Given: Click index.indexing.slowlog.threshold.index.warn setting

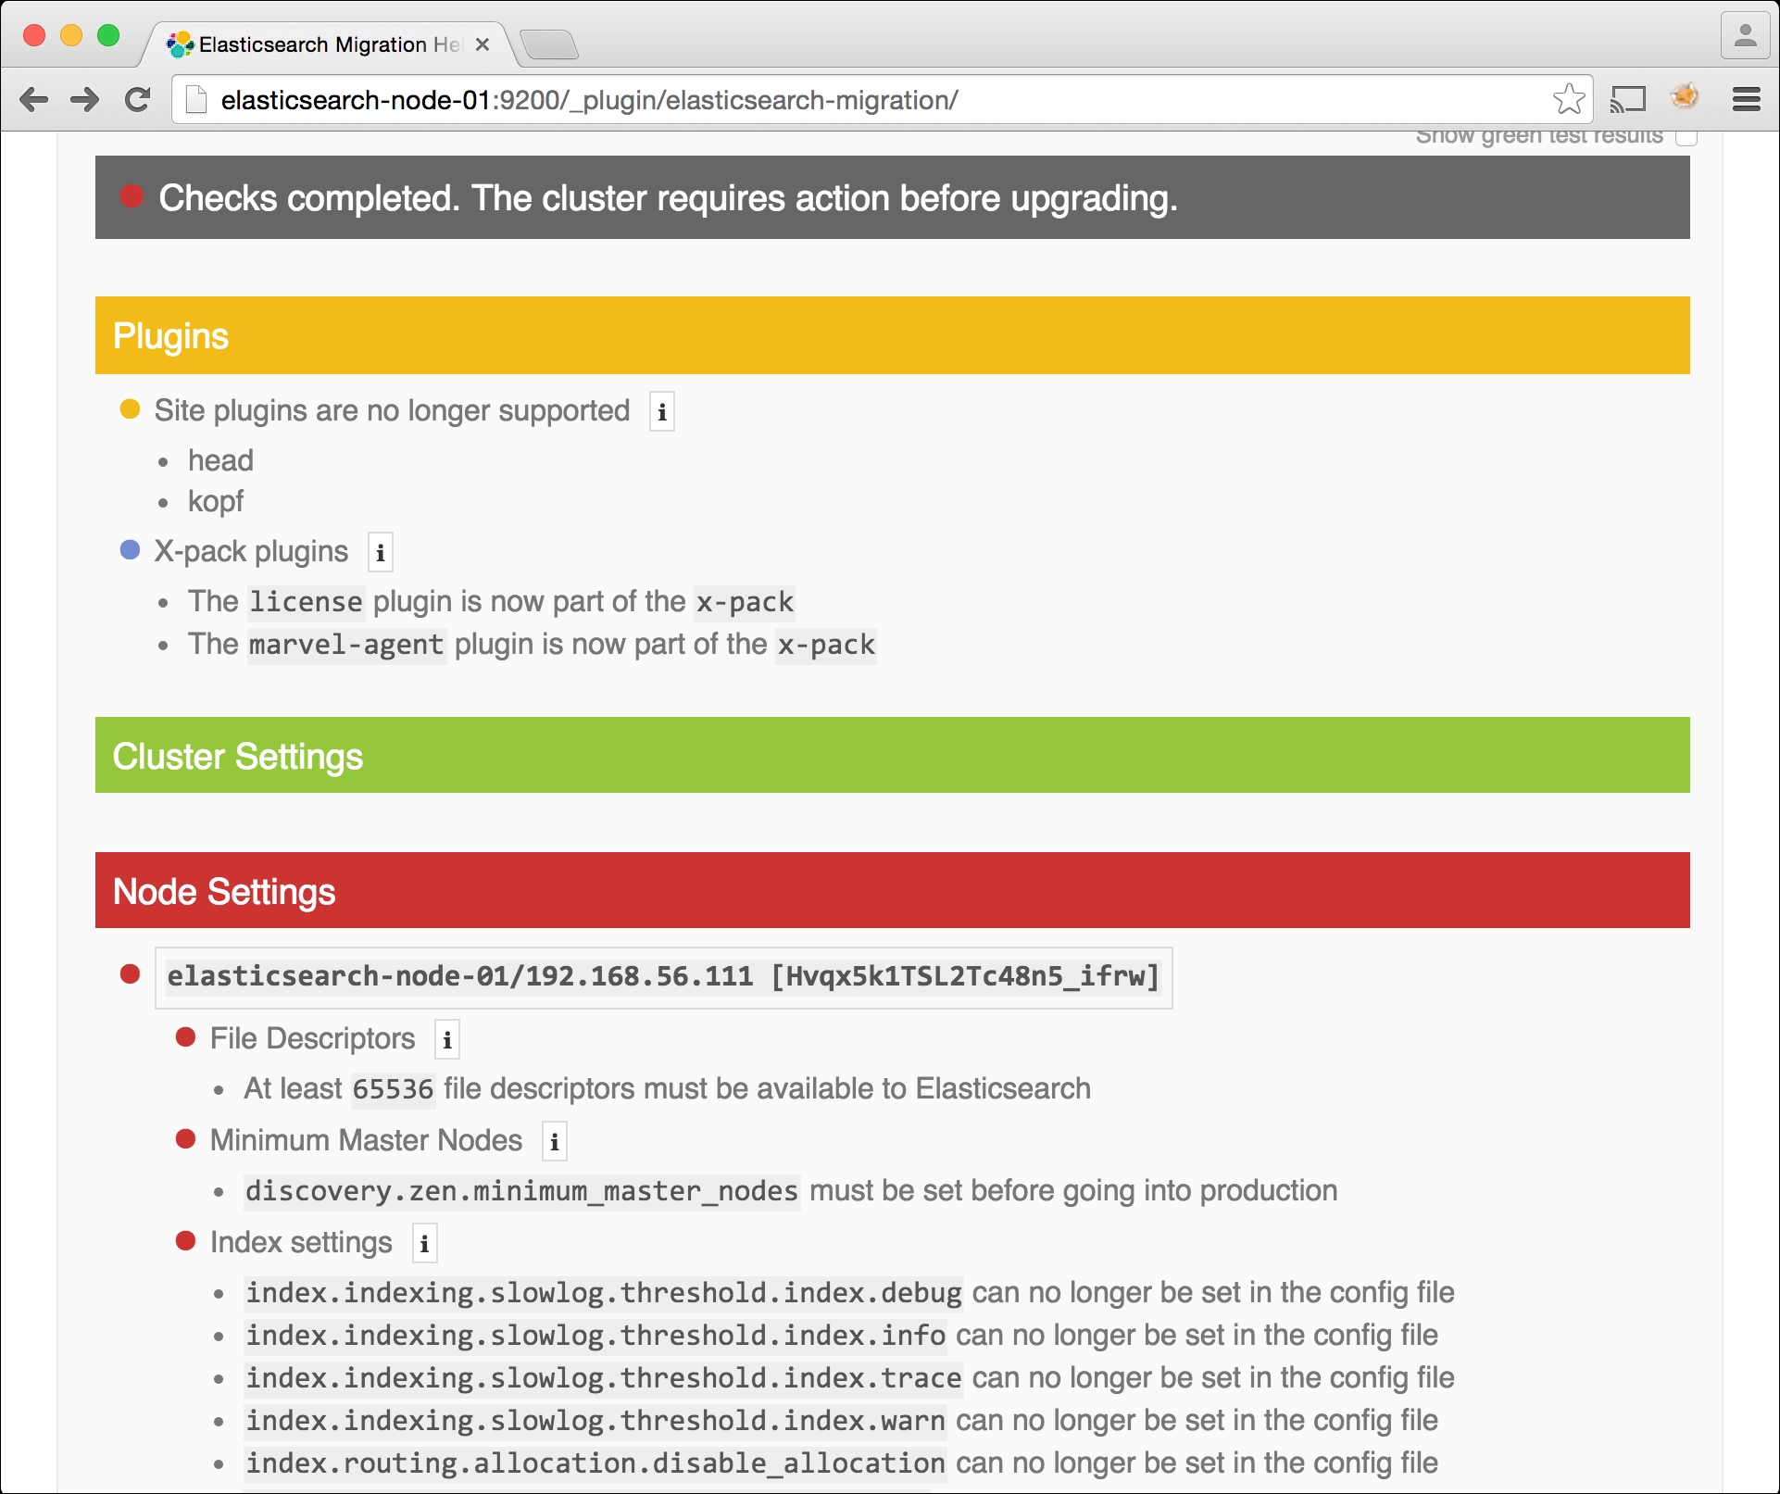Looking at the screenshot, I should 595,1421.
